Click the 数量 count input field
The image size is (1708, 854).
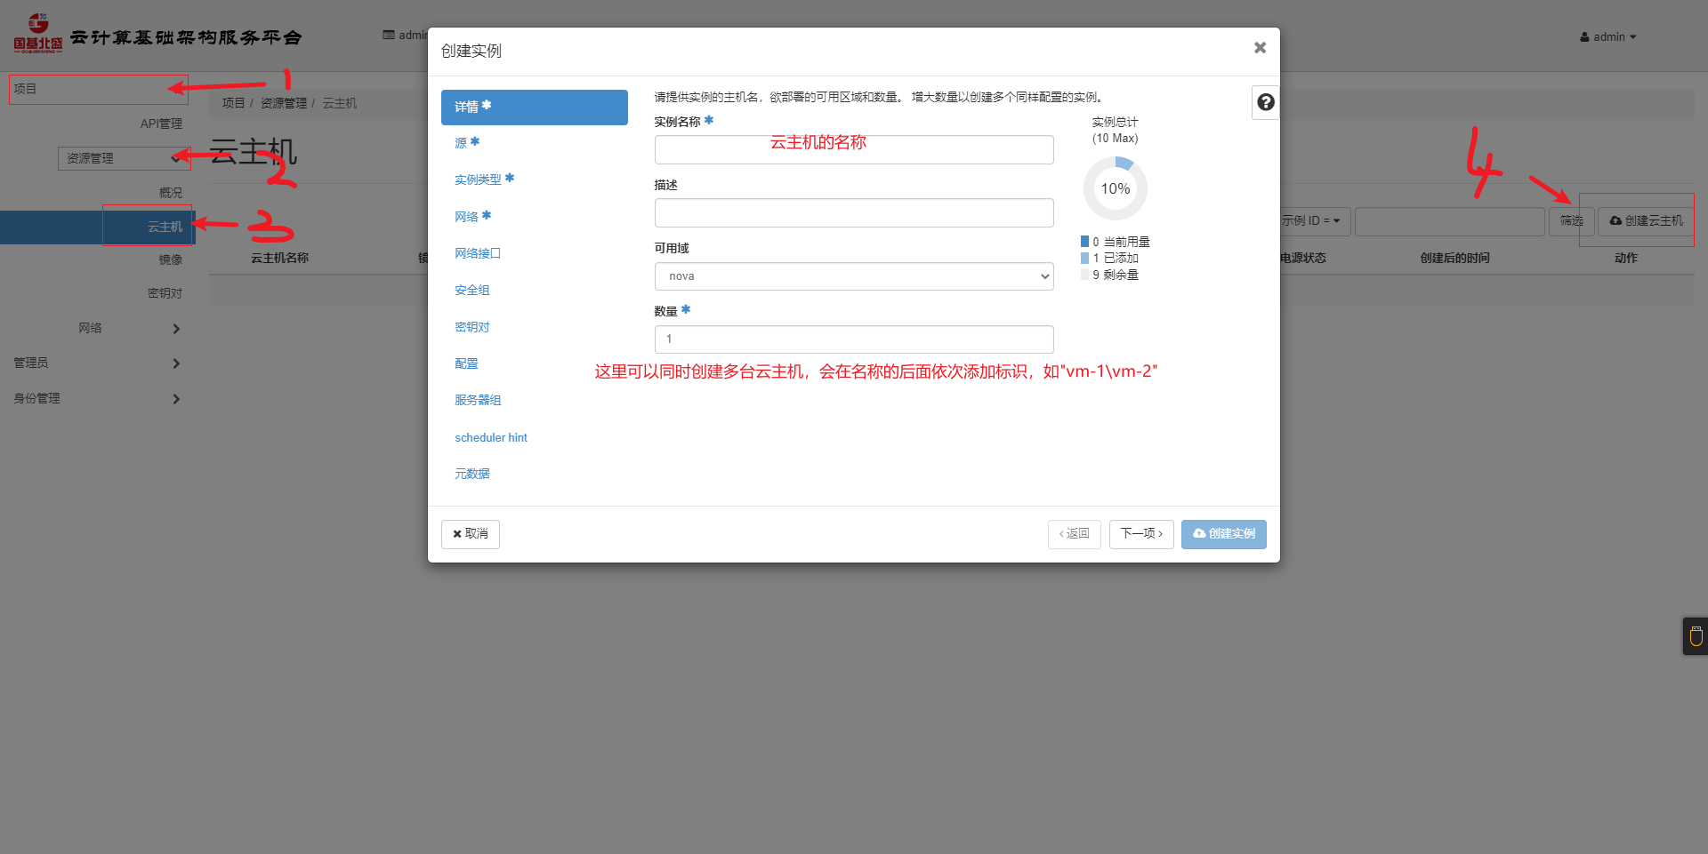(x=853, y=339)
